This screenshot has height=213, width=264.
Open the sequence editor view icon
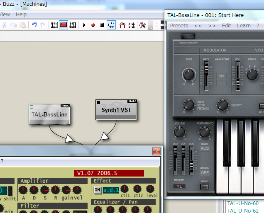73,25
